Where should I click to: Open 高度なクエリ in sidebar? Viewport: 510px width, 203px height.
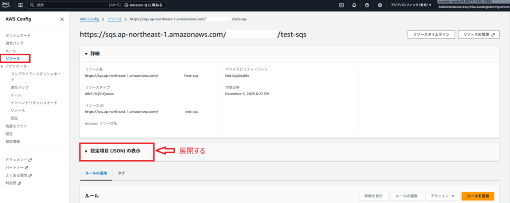pyautogui.click(x=16, y=126)
